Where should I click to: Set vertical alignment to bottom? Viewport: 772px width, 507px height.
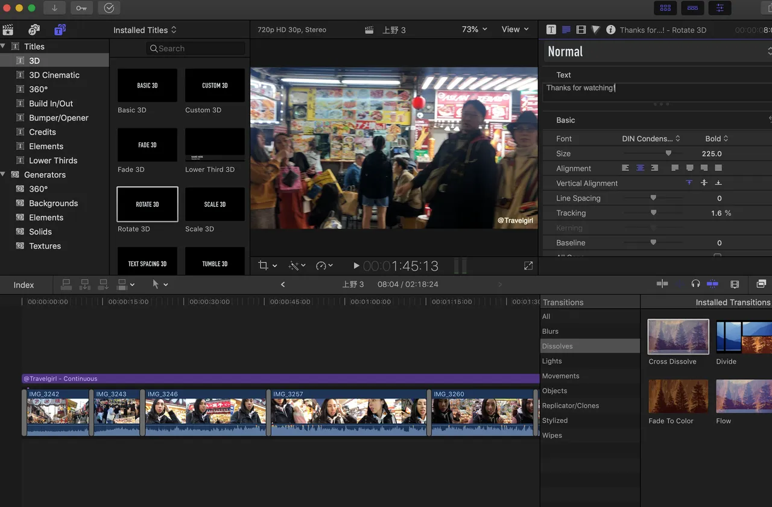point(718,183)
